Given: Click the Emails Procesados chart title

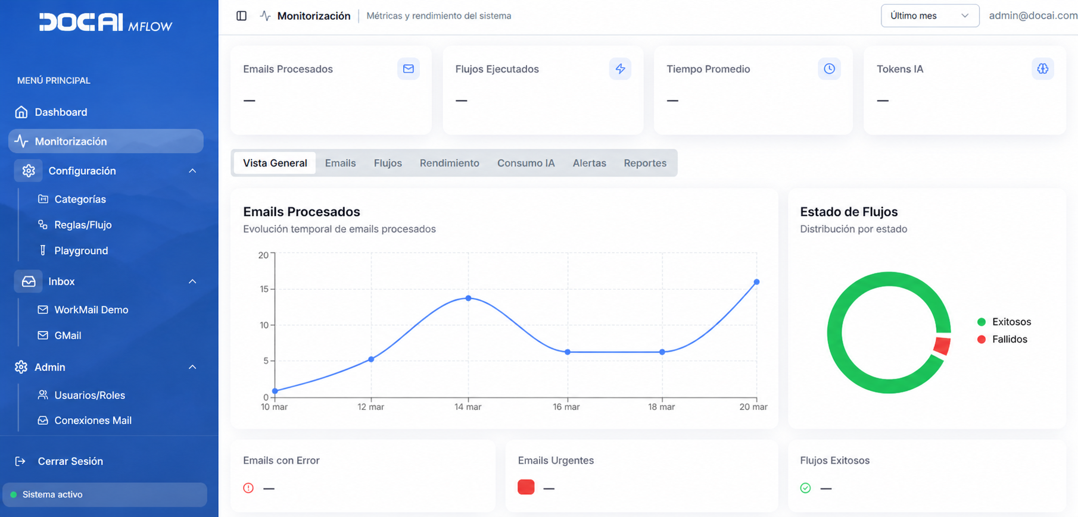Looking at the screenshot, I should point(301,212).
